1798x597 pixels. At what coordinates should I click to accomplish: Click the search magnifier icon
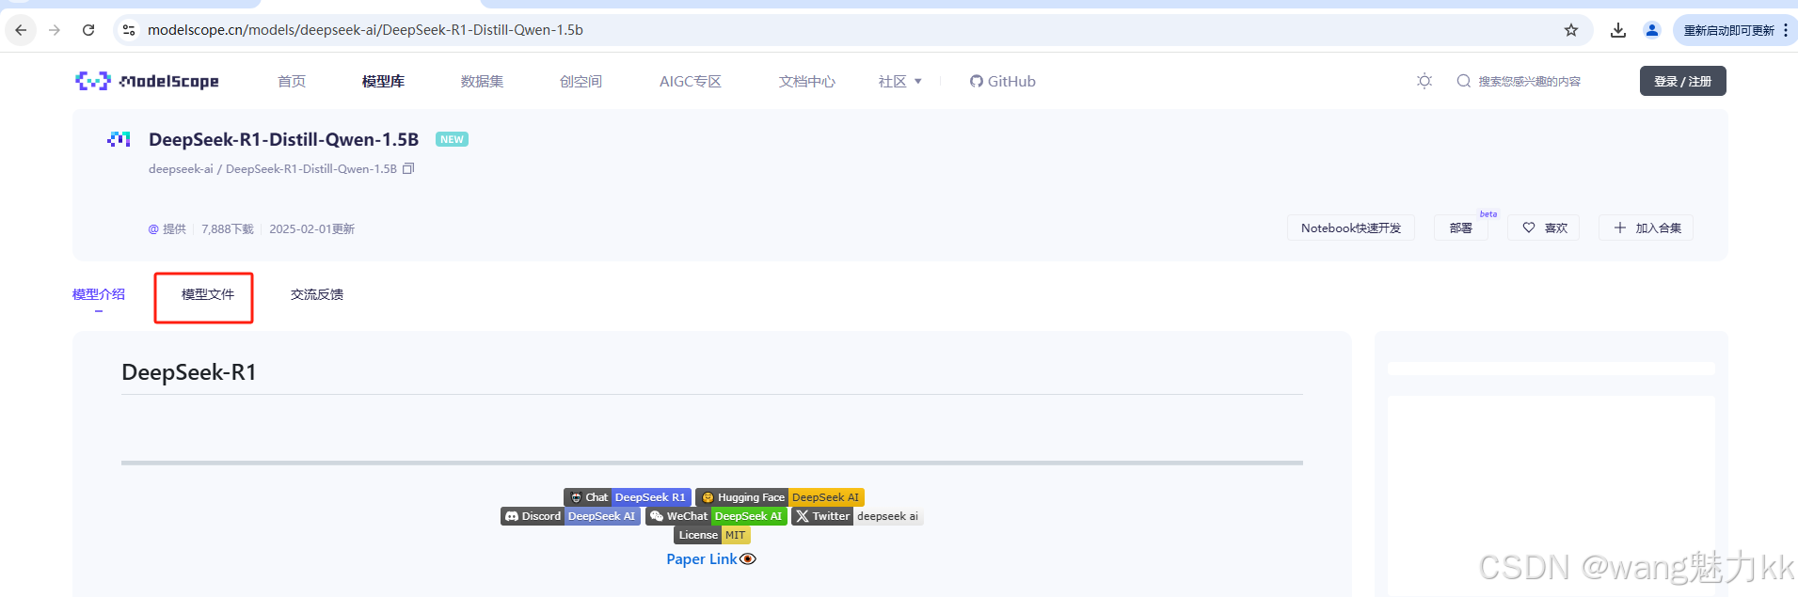pos(1463,81)
